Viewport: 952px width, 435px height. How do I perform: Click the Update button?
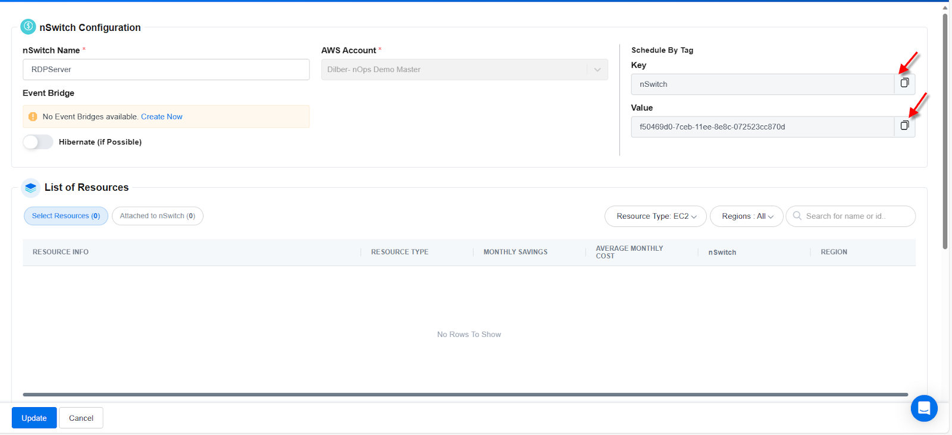(x=34, y=418)
